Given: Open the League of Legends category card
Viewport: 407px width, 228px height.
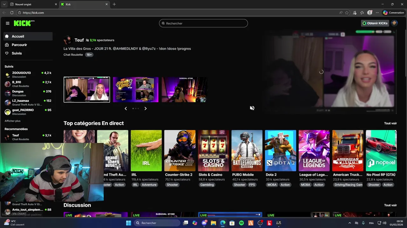Looking at the screenshot, I should tap(314, 151).
